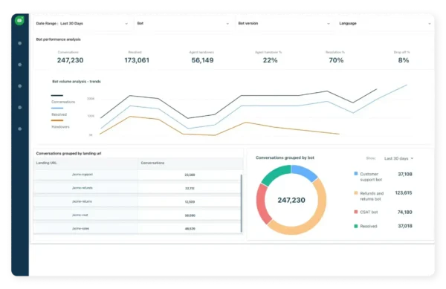Click the Date Range dropdown chevron arrow

[x=126, y=24]
